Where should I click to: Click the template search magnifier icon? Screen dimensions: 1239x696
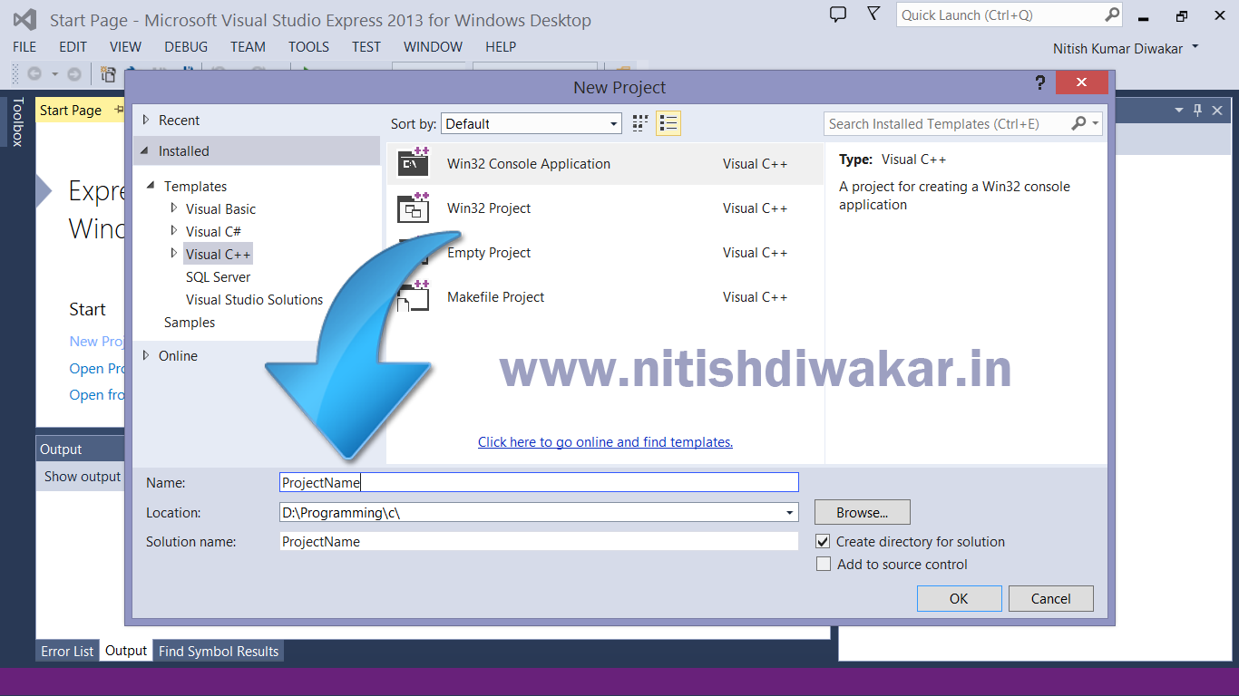coord(1078,123)
